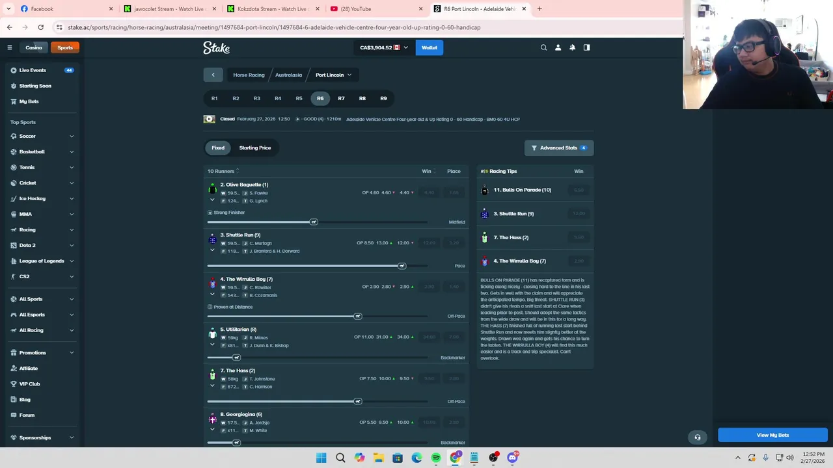Toggle the right sidebar panel icon

[586, 47]
